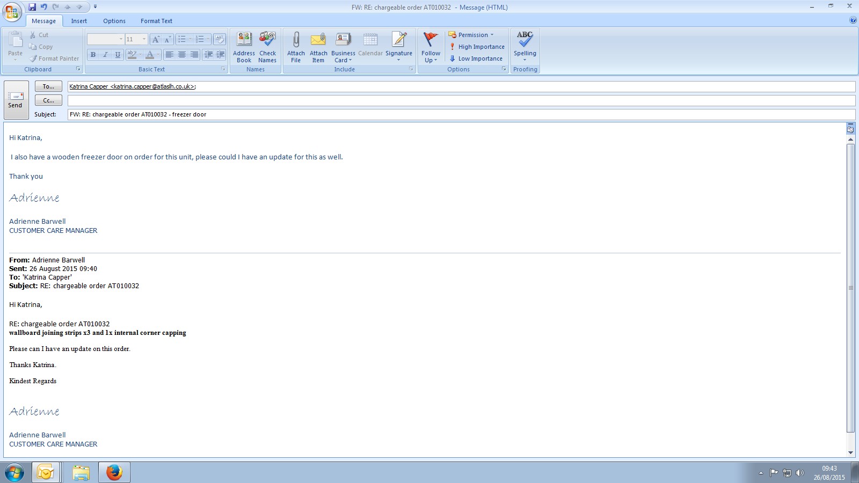
Task: Click the Shrink Font button
Action: [167, 39]
